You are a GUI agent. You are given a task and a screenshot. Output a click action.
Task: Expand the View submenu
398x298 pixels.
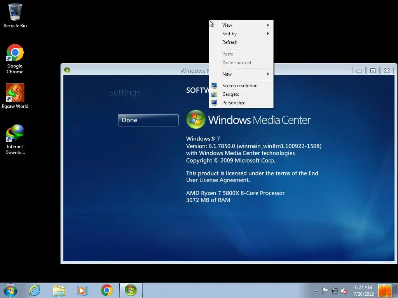[241, 25]
